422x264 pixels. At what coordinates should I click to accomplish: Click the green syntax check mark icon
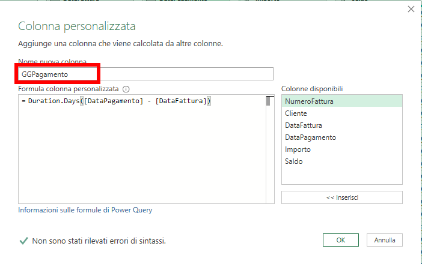(23, 241)
